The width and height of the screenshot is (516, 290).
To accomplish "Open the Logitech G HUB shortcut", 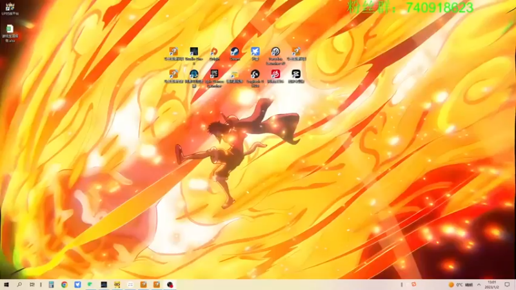I will point(255,78).
